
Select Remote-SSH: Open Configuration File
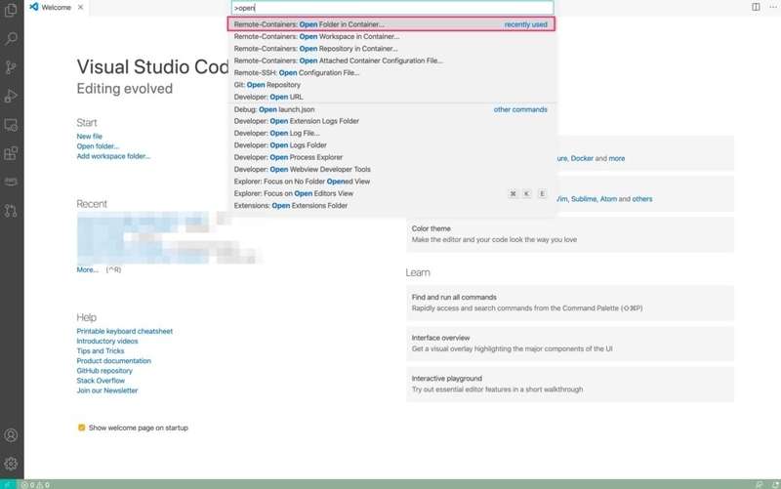coord(391,72)
